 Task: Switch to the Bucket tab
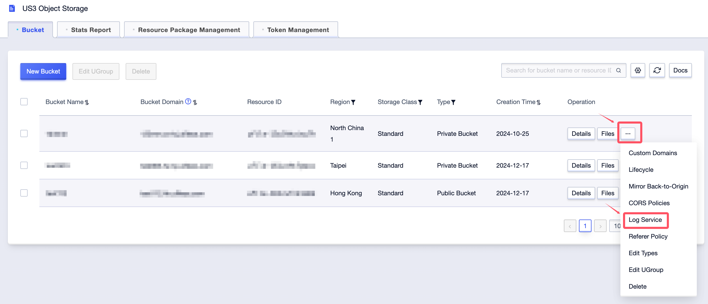click(30, 30)
